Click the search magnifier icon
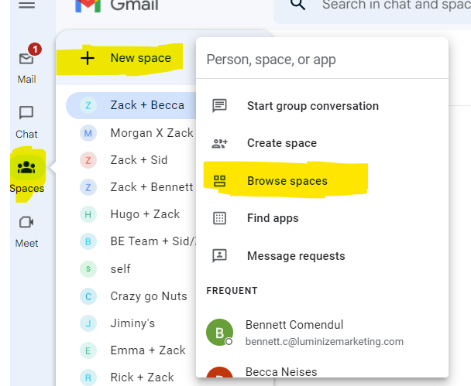 (297, 5)
